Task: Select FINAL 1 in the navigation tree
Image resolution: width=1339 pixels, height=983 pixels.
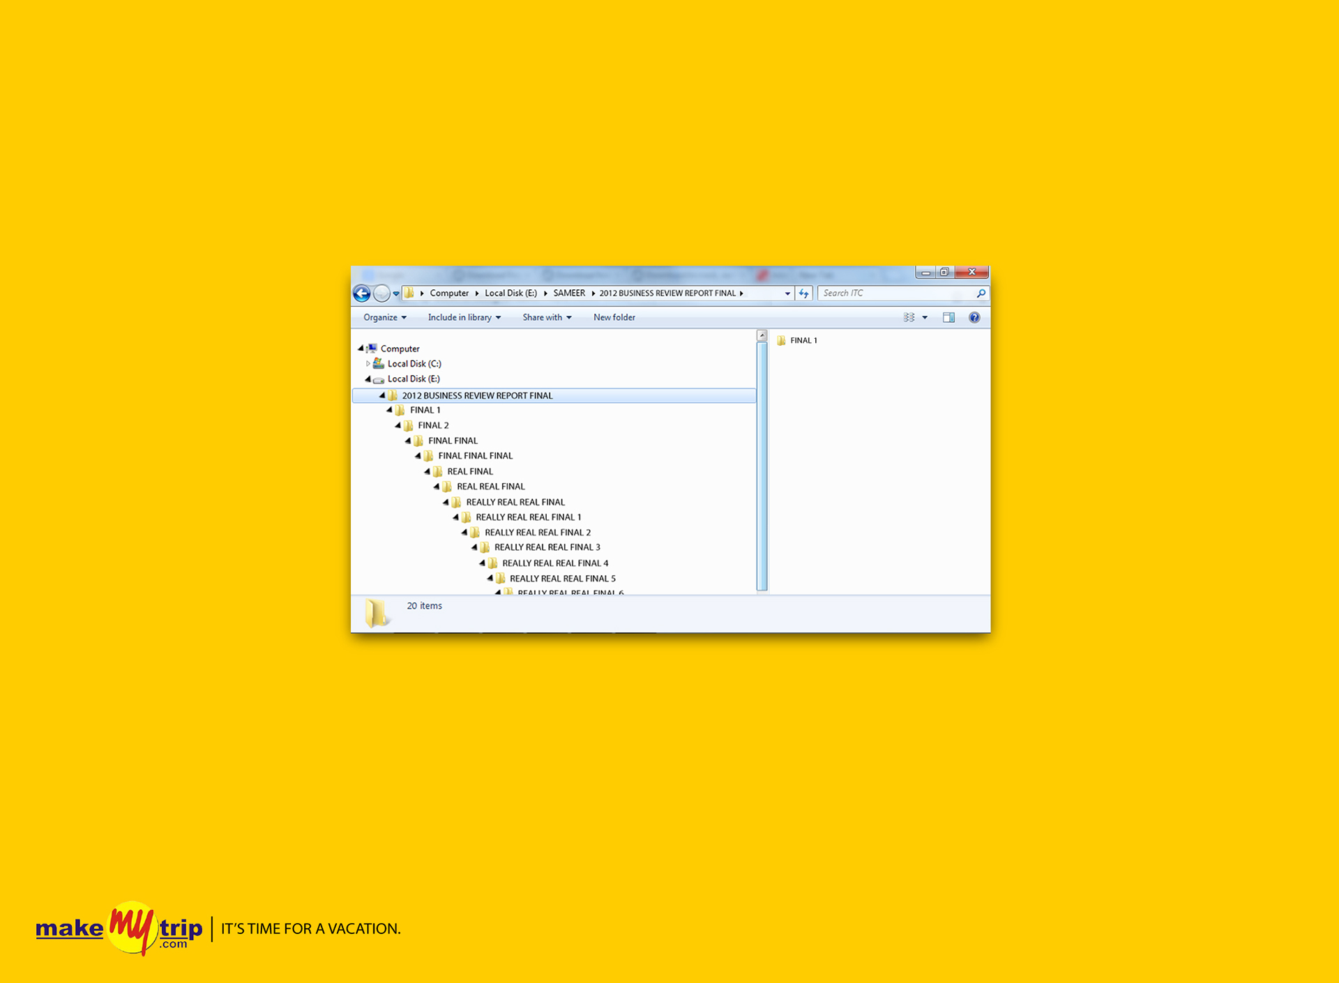Action: [425, 410]
